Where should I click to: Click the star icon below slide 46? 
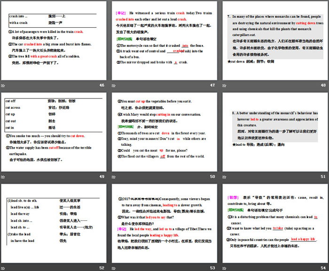click(x=3, y=85)
